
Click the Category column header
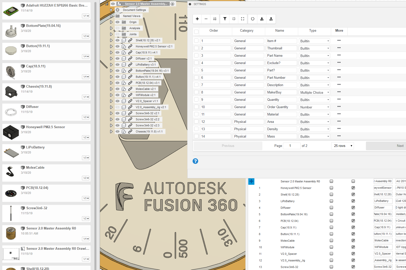coord(247,31)
